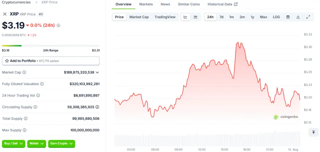This screenshot has width=320, height=152.
Task: Switch to candlestick chart view icon
Action: [x=196, y=17]
